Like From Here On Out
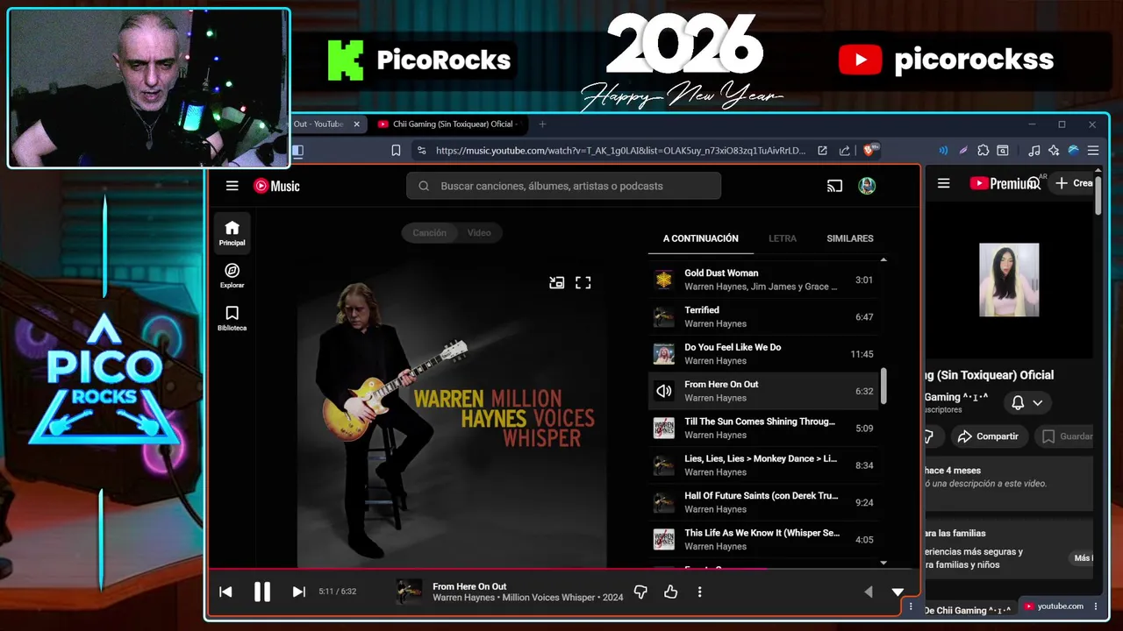Viewport: 1123px width, 631px height. coord(670,592)
